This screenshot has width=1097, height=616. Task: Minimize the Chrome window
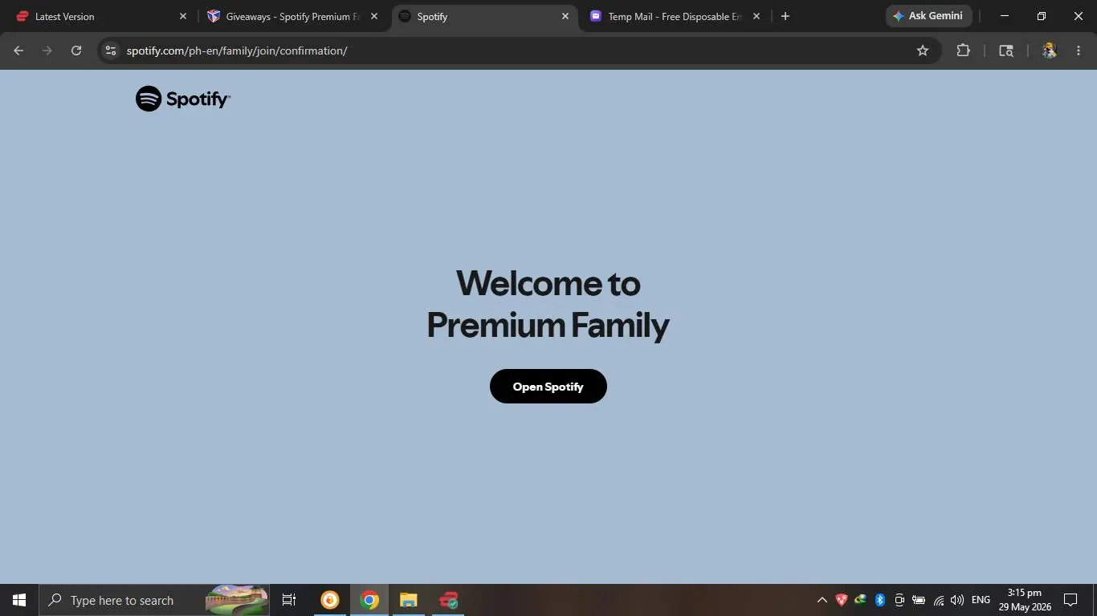1004,16
